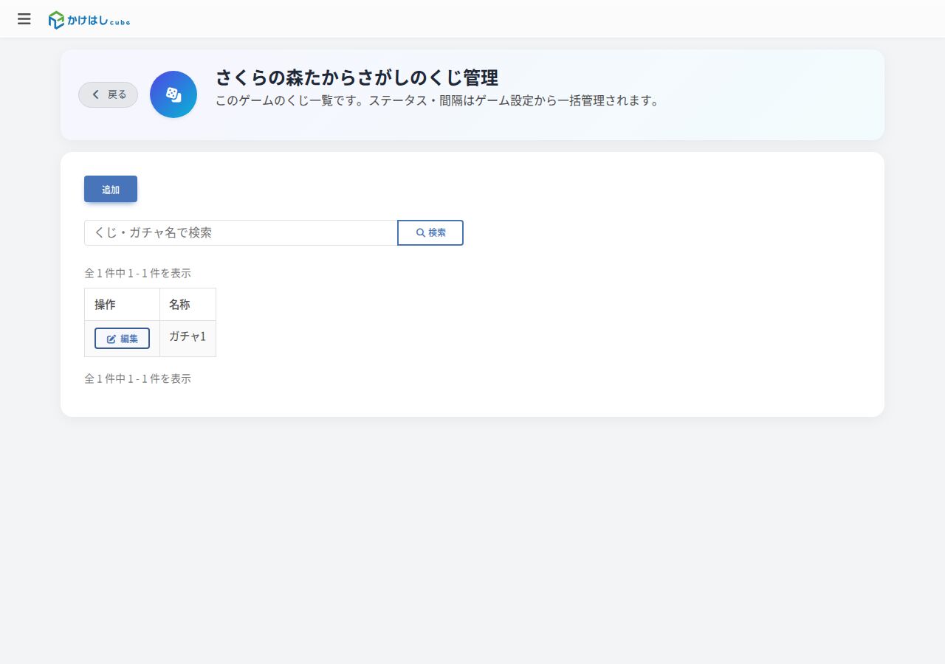Click the 名称 column header
This screenshot has width=945, height=664.
coord(188,304)
